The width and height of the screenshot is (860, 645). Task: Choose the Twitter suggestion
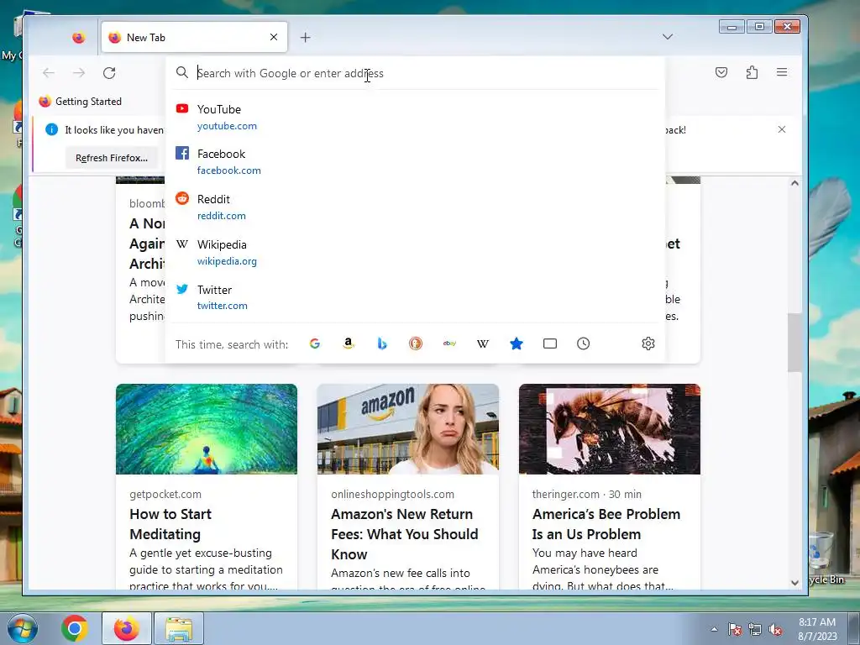pyautogui.click(x=416, y=297)
